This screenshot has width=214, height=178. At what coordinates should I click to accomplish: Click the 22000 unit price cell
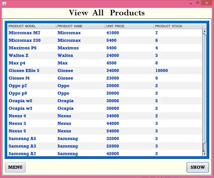pyautogui.click(x=129, y=146)
